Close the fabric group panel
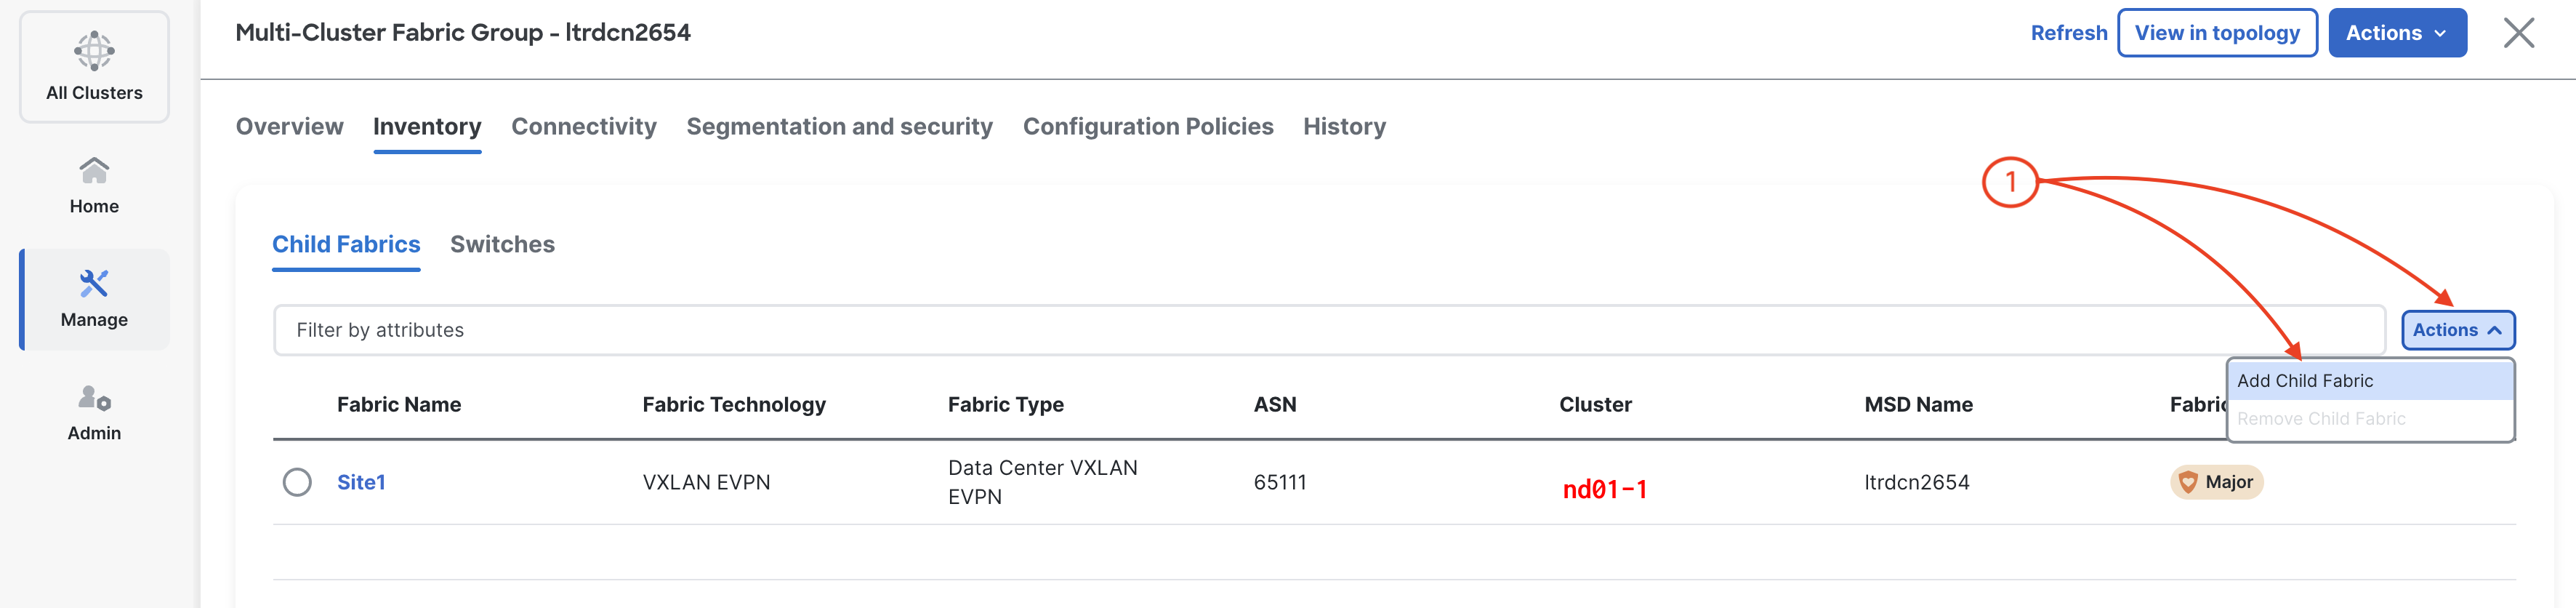 2518,33
